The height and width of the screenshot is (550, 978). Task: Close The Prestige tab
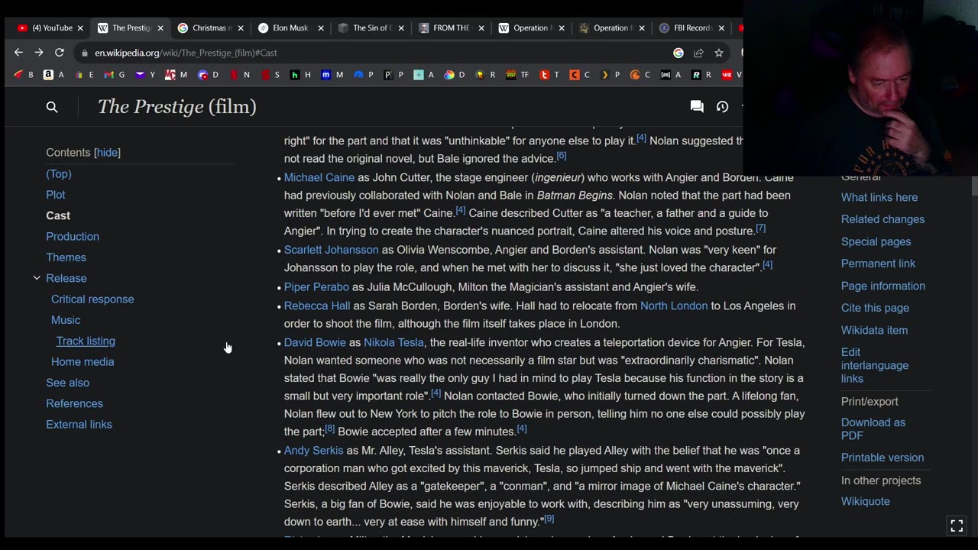160,27
